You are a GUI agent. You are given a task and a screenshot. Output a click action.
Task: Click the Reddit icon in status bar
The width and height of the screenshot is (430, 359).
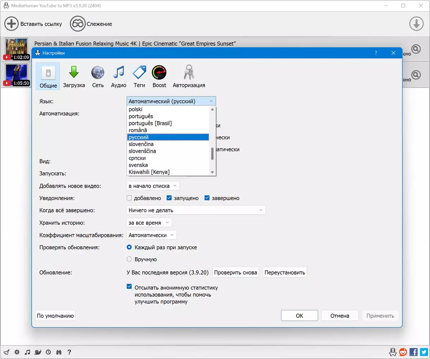pyautogui.click(x=403, y=352)
